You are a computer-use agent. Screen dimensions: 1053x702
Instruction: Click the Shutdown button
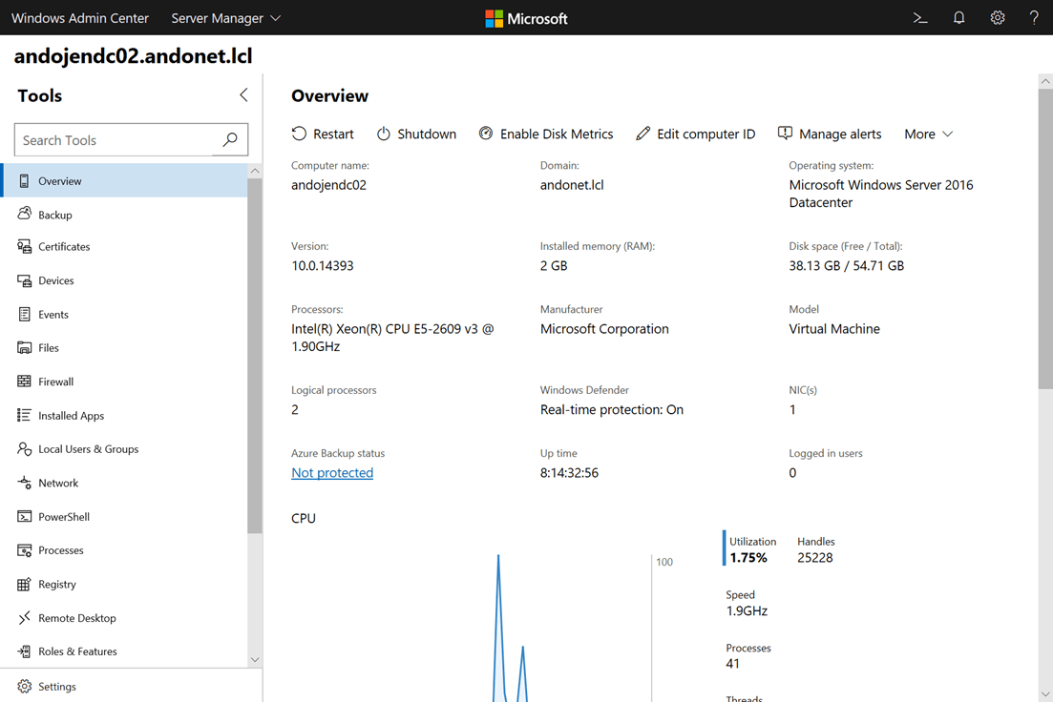coord(416,134)
